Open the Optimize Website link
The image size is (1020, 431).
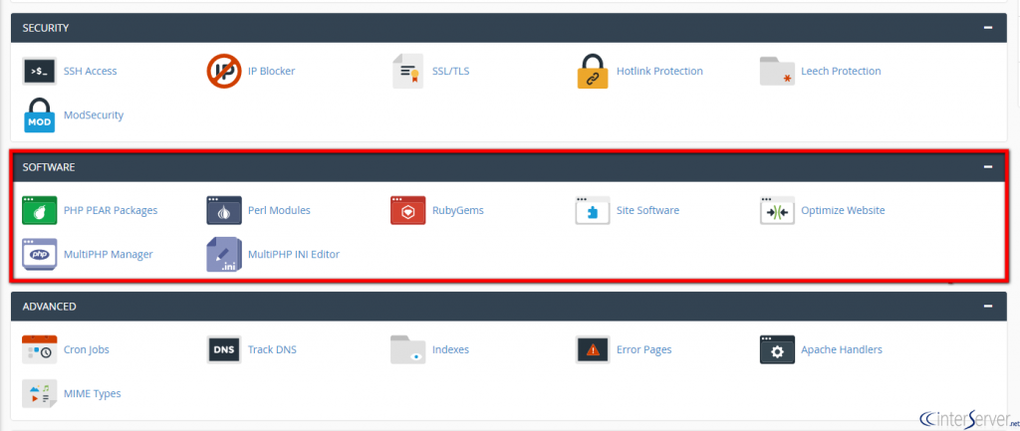point(843,211)
